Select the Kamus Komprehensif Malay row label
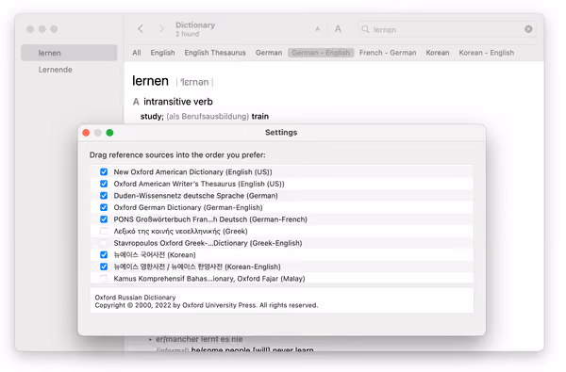 [209, 279]
